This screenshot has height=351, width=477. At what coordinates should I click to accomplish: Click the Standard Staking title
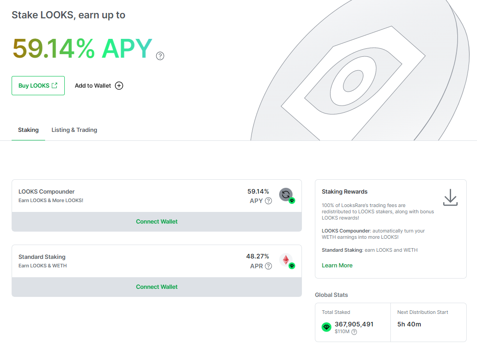(x=42, y=257)
